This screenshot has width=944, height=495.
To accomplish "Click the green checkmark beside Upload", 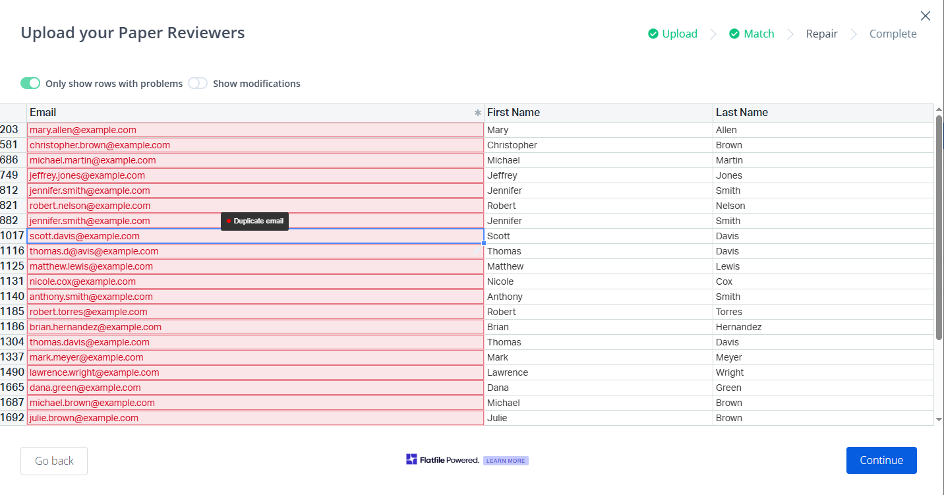I will [653, 34].
